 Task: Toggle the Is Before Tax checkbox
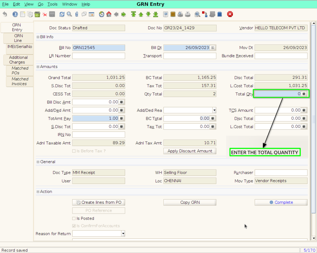[74, 151]
